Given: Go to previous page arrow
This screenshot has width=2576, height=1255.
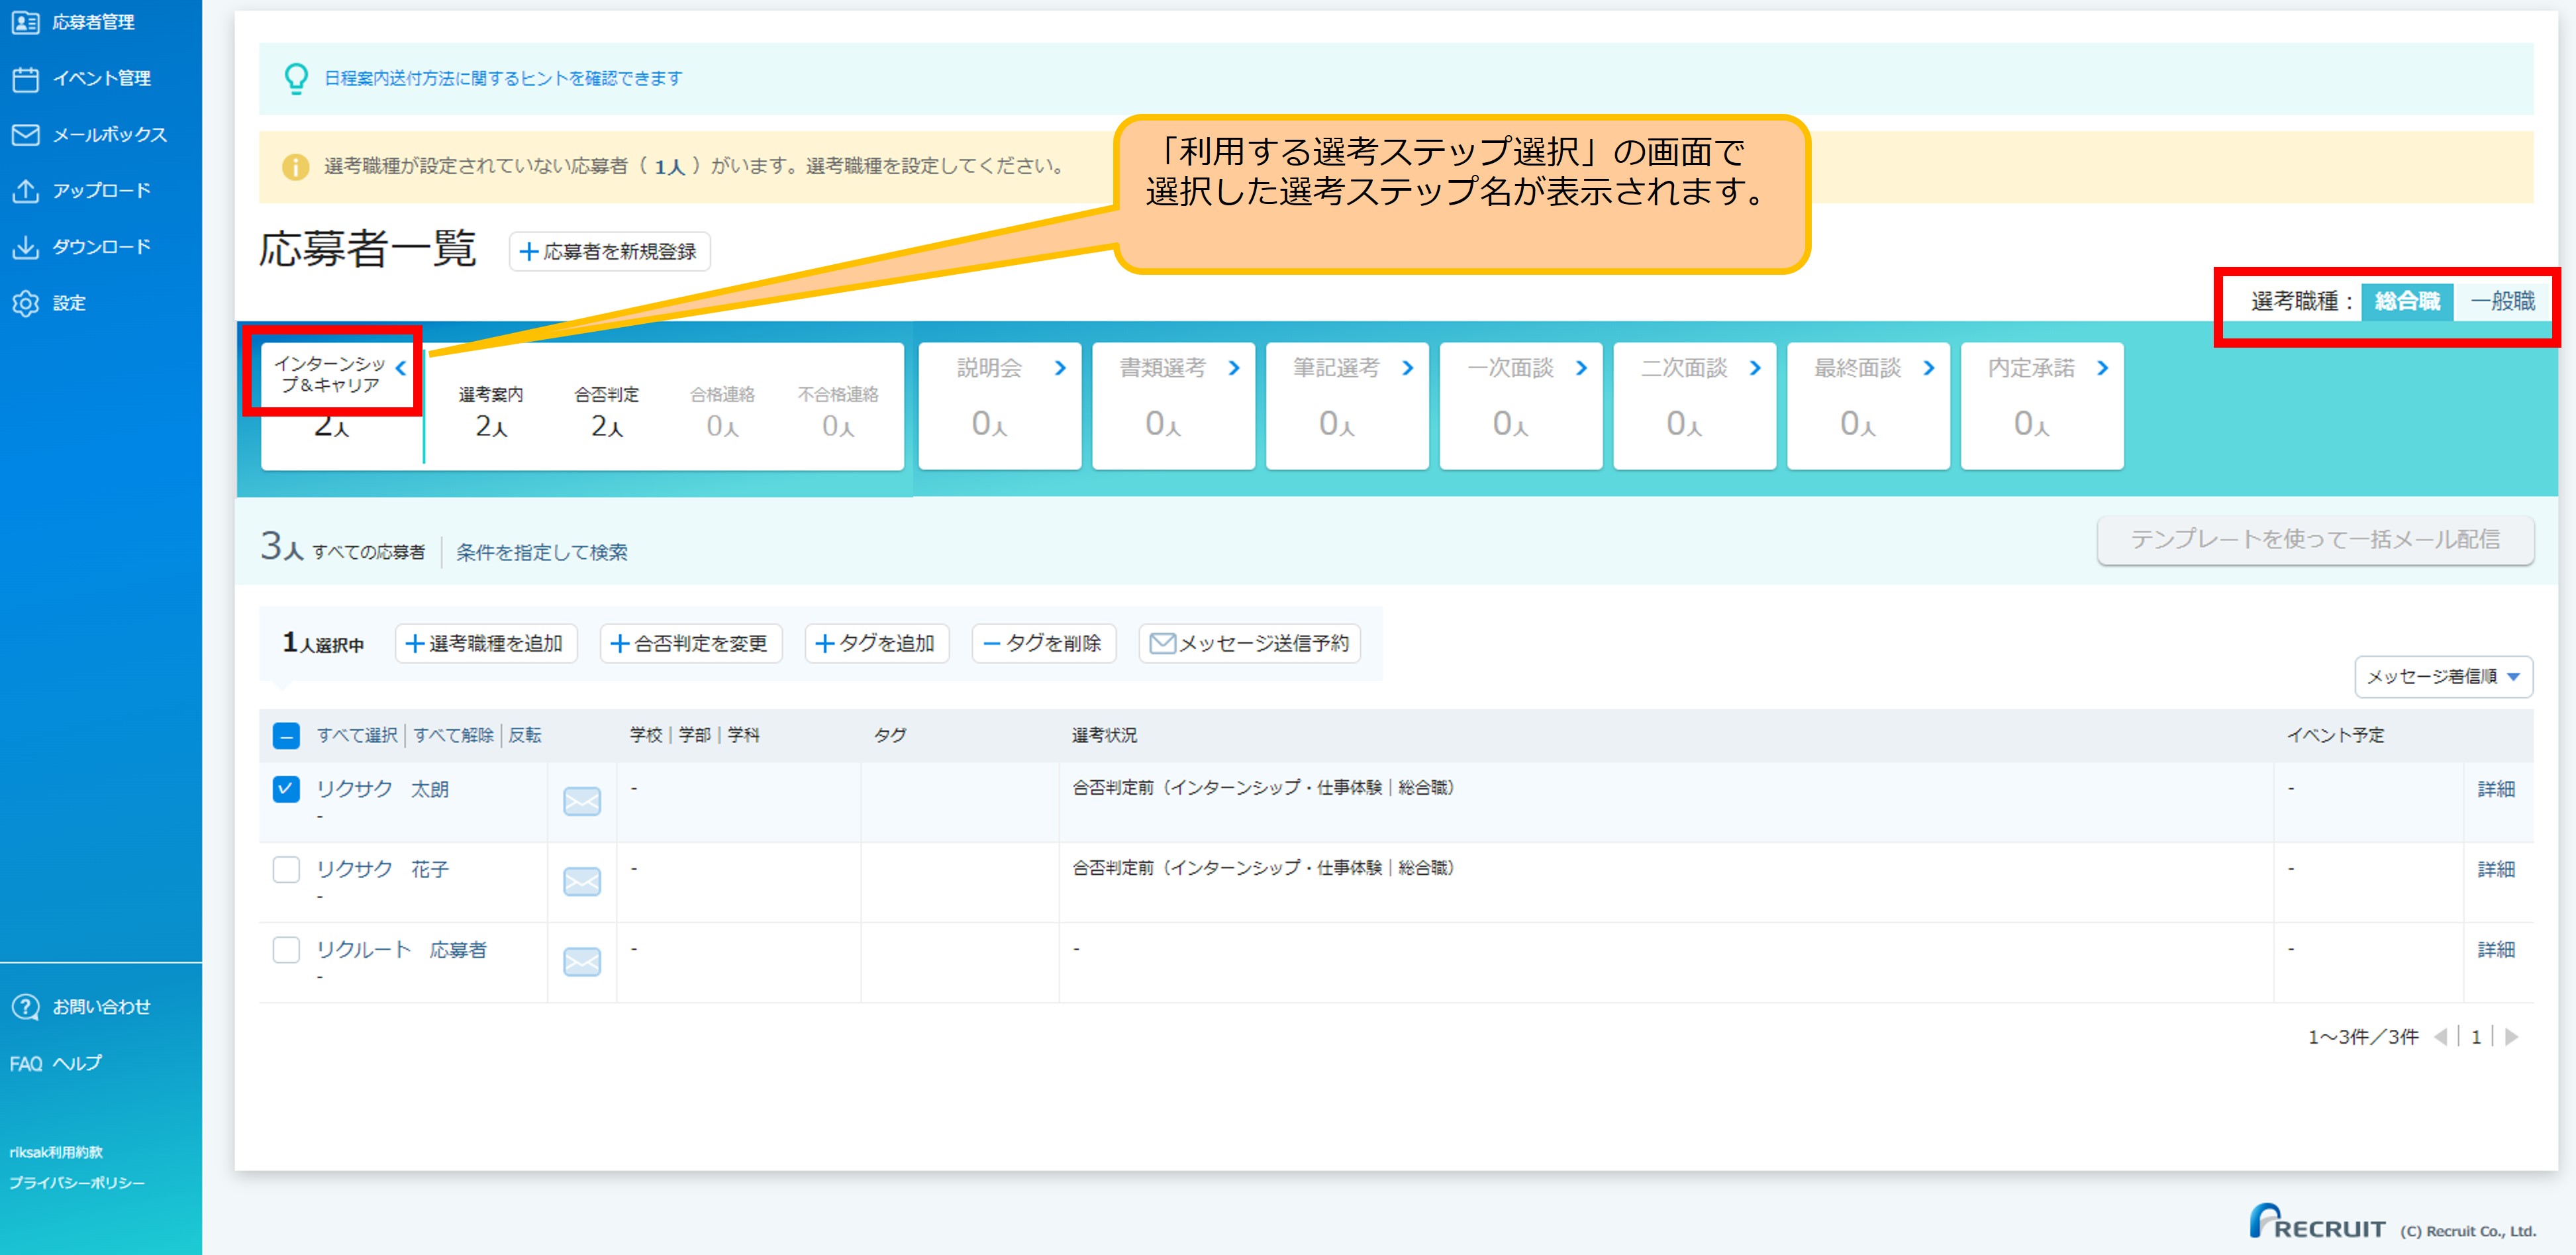Looking at the screenshot, I should pos(2440,1037).
